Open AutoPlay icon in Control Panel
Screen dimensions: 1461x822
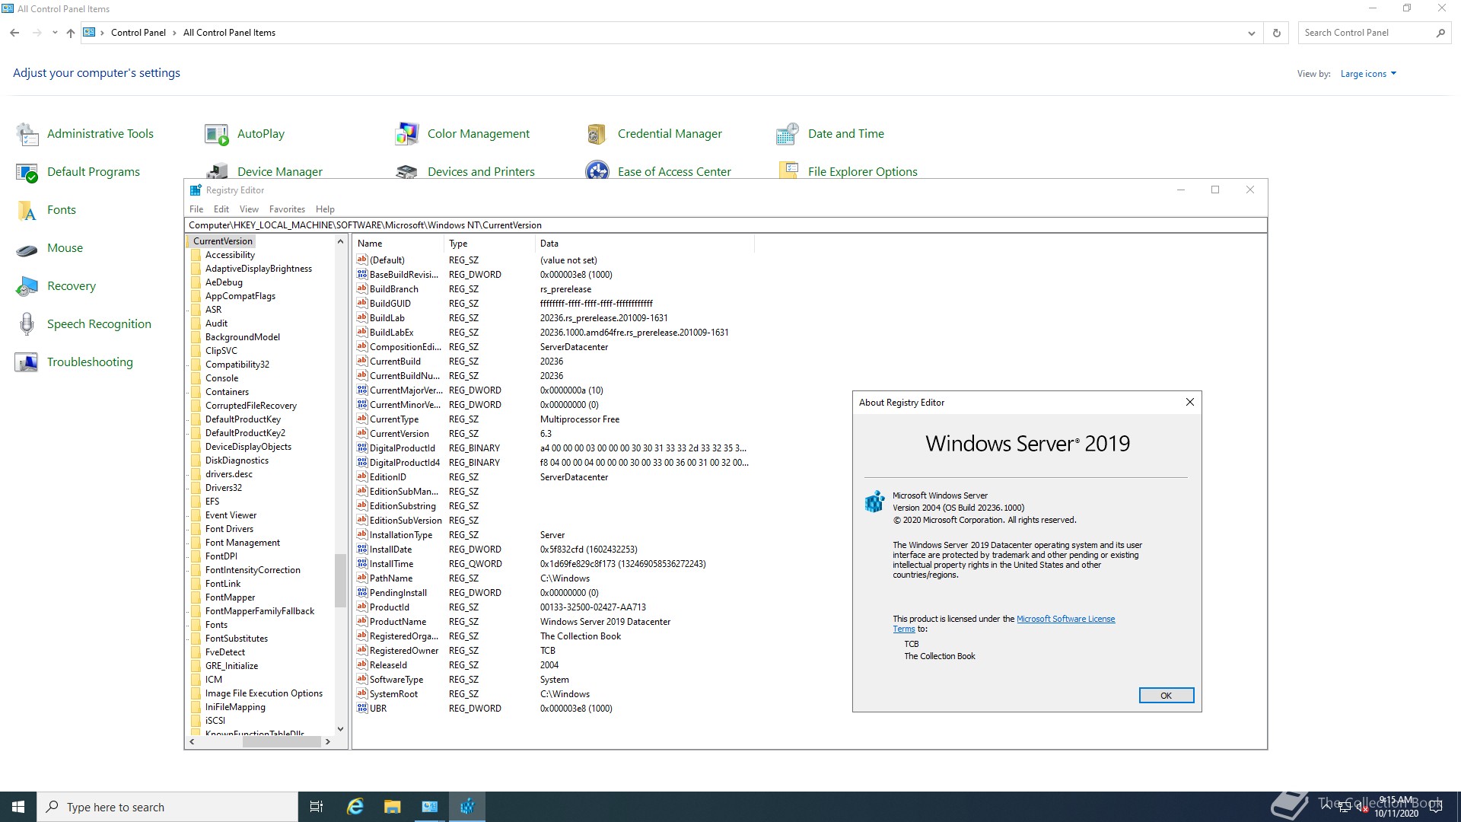(217, 134)
